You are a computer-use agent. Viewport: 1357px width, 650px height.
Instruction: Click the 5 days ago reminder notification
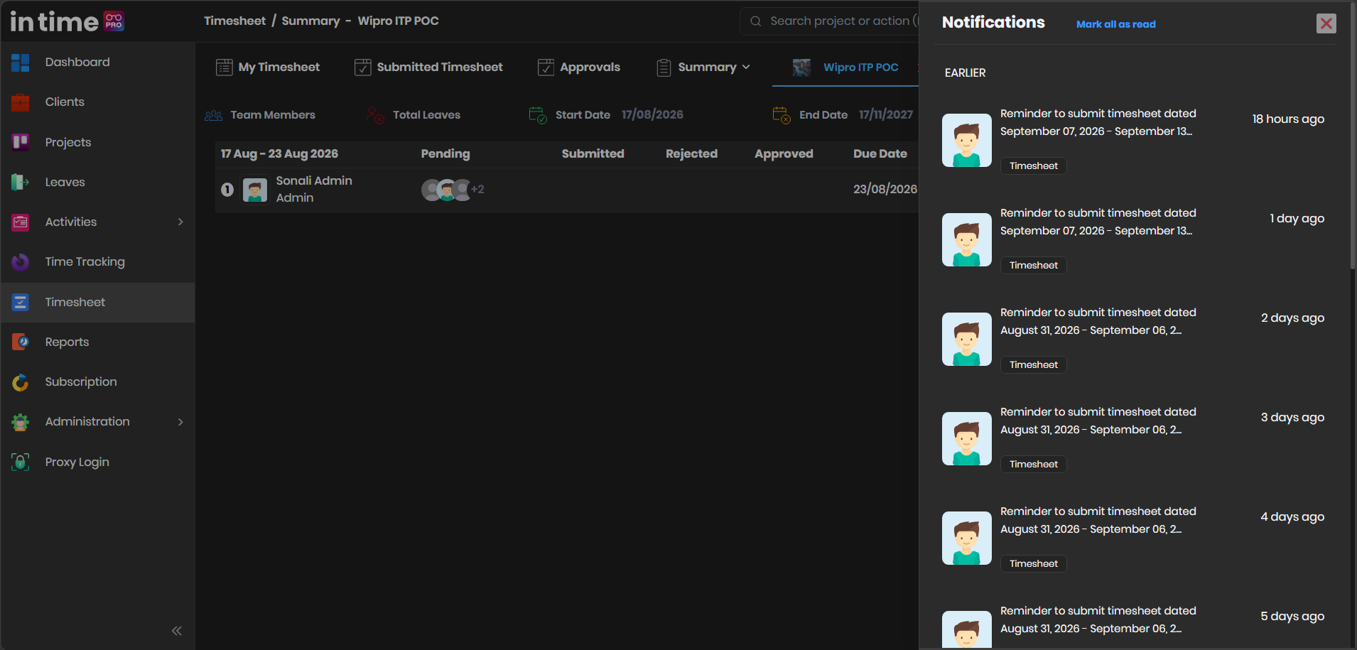1134,625
